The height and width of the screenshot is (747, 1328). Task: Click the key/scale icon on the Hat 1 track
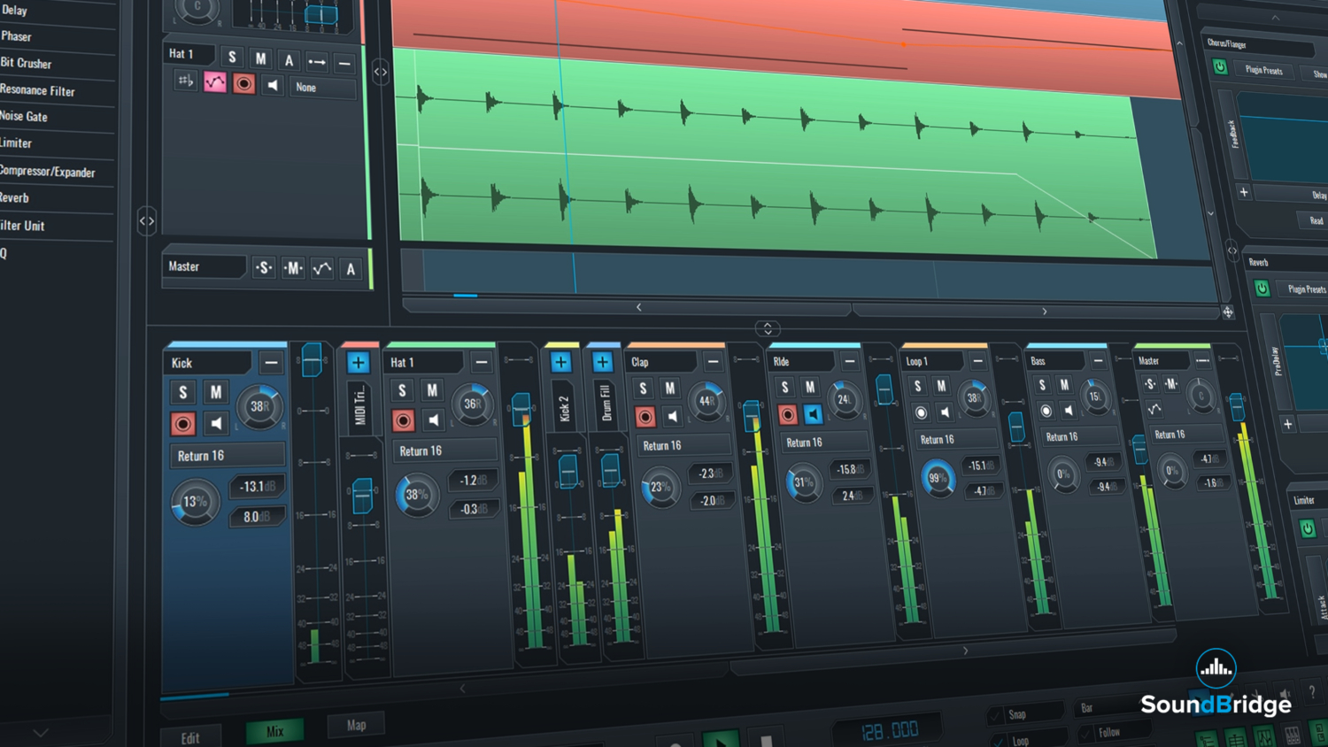184,81
